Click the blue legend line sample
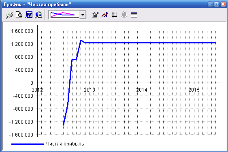Image resolution: width=228 pixels, height=152 pixels. click(x=28, y=144)
